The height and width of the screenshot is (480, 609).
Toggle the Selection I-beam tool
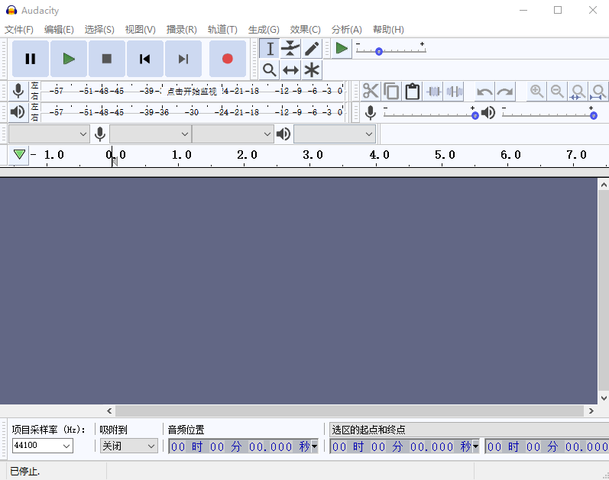tap(269, 49)
